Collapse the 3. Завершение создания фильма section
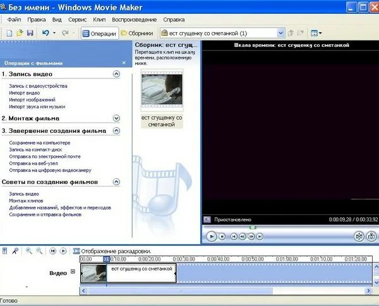 coord(116,131)
